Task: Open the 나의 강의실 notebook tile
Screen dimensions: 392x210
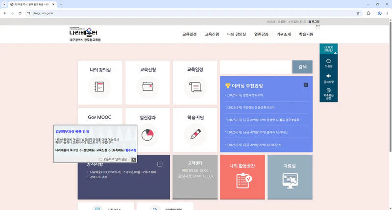Action: pos(100,83)
